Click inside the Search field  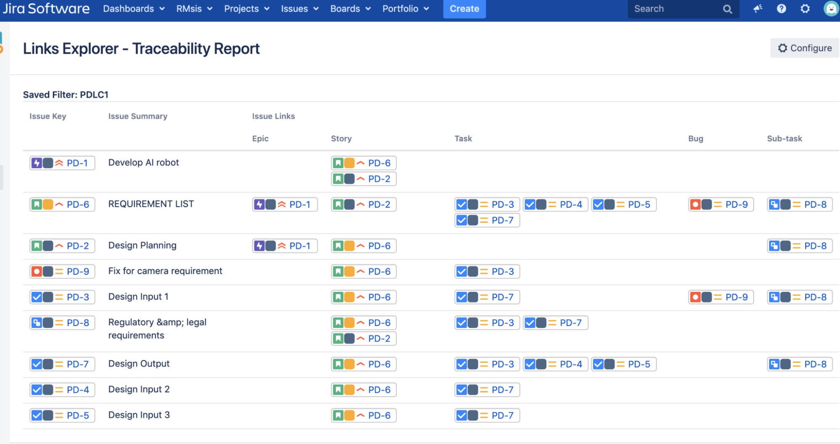point(672,9)
